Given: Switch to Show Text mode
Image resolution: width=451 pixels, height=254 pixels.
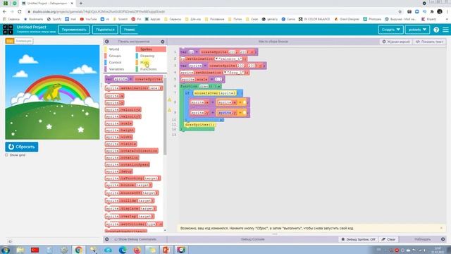Looking at the screenshot, I should [x=429, y=42].
